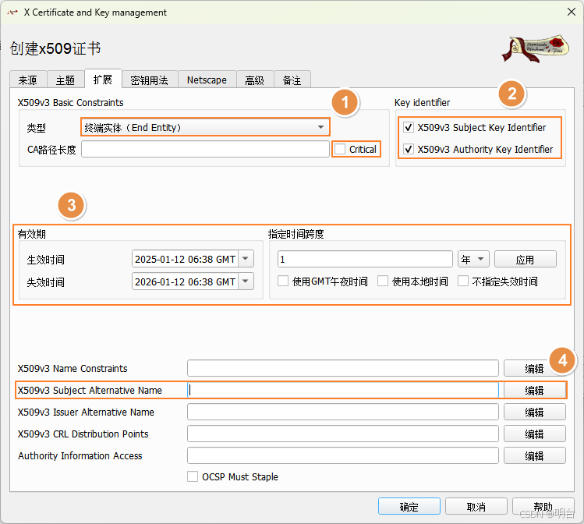Click the Issuer Alternative Name input field

pyautogui.click(x=342, y=412)
